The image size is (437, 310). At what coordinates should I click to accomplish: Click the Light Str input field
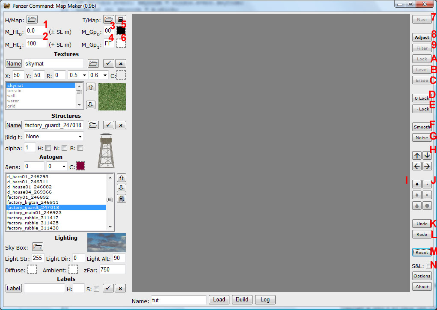[x=38, y=258]
